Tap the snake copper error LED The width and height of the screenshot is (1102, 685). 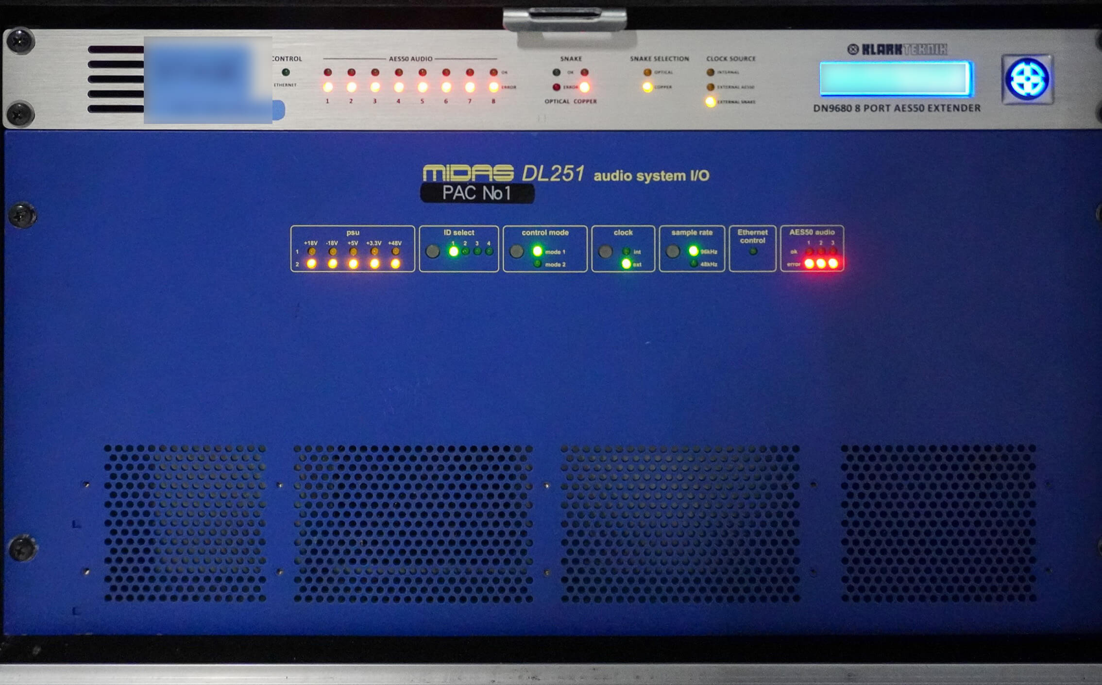pyautogui.click(x=584, y=87)
